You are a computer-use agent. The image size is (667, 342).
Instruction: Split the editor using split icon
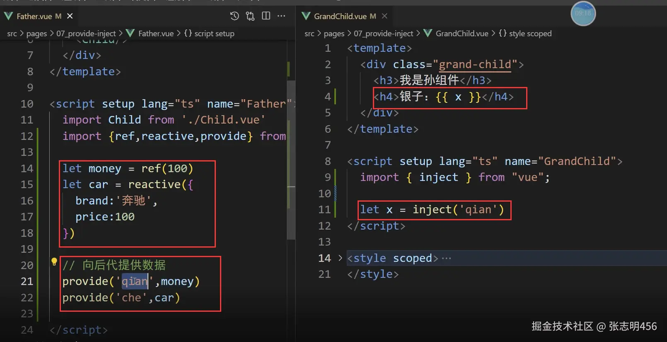pyautogui.click(x=266, y=16)
